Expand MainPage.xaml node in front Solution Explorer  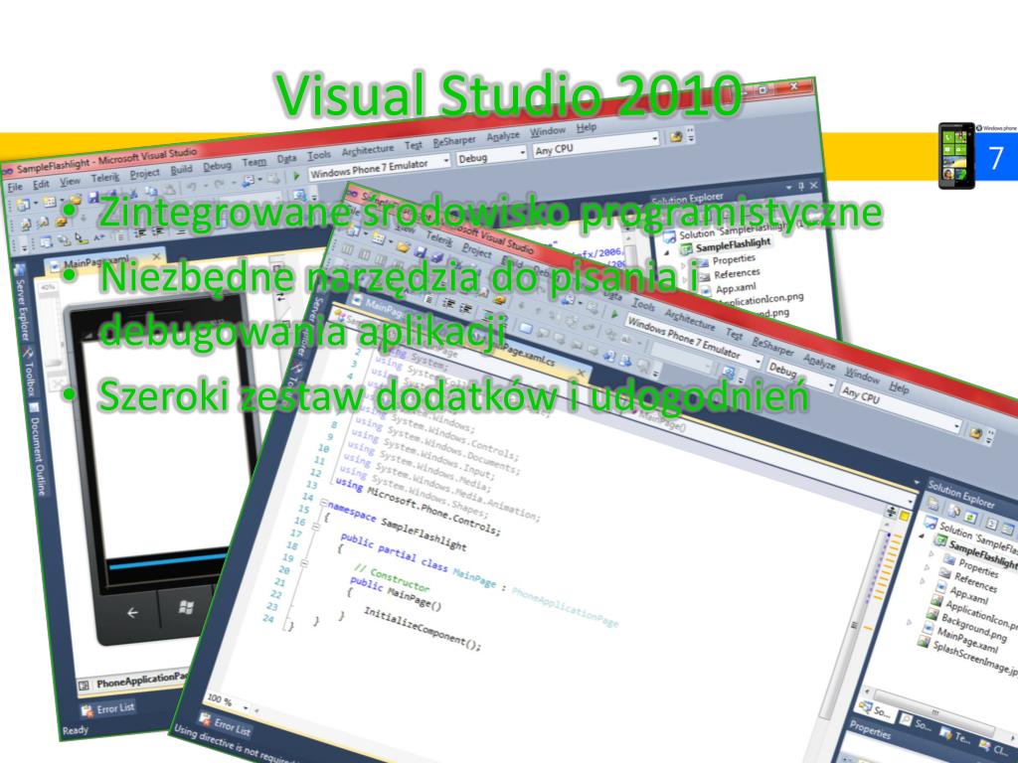(909, 622)
